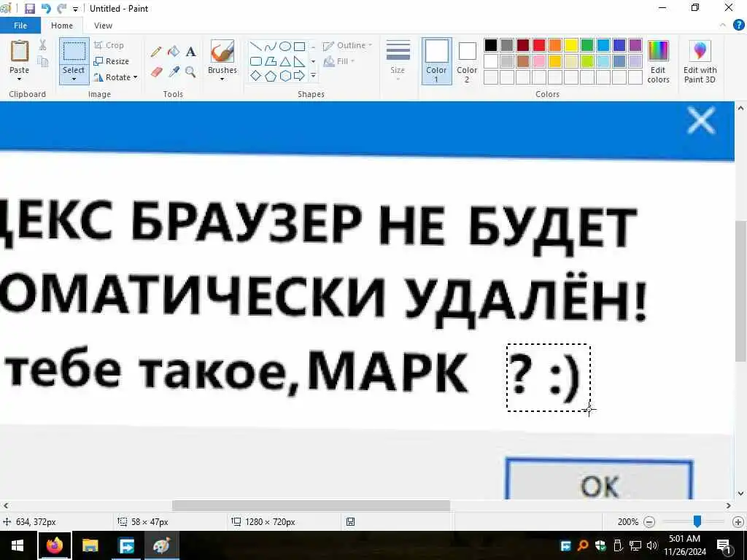The width and height of the screenshot is (747, 560).
Task: Choose the Line shape
Action: [256, 46]
